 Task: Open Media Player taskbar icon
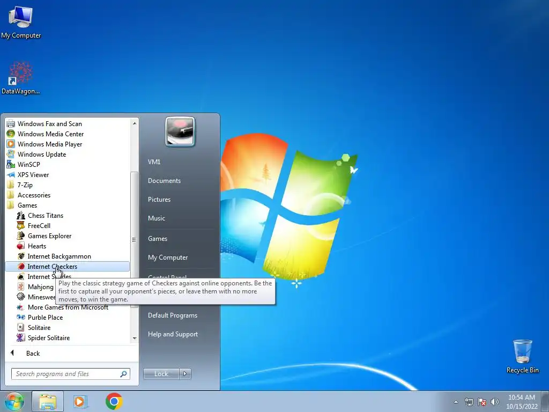(80, 401)
